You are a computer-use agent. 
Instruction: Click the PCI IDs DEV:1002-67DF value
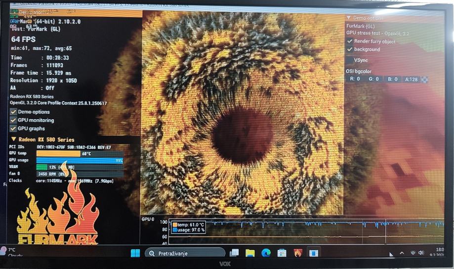(x=74, y=147)
